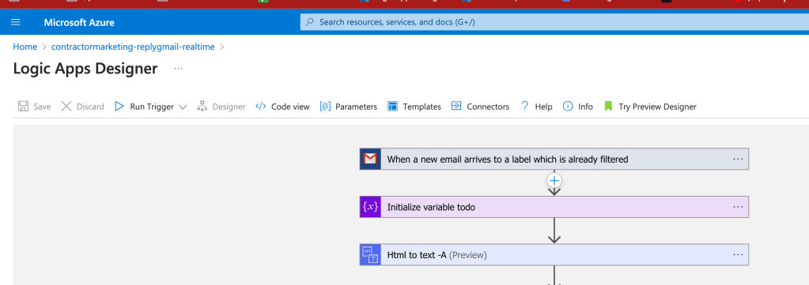Go to Home breadcrumb link
The width and height of the screenshot is (809, 285).
(25, 47)
